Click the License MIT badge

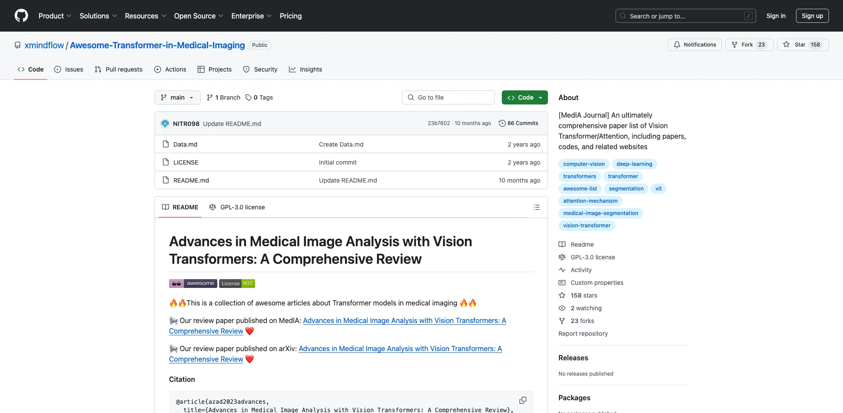tap(237, 284)
